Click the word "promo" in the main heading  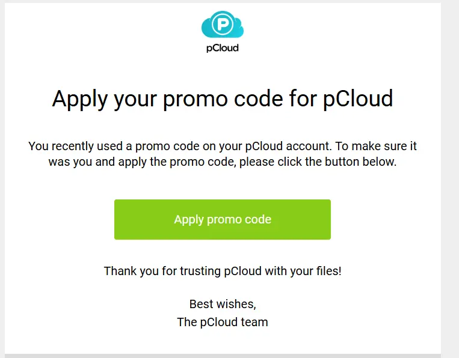[196, 100]
